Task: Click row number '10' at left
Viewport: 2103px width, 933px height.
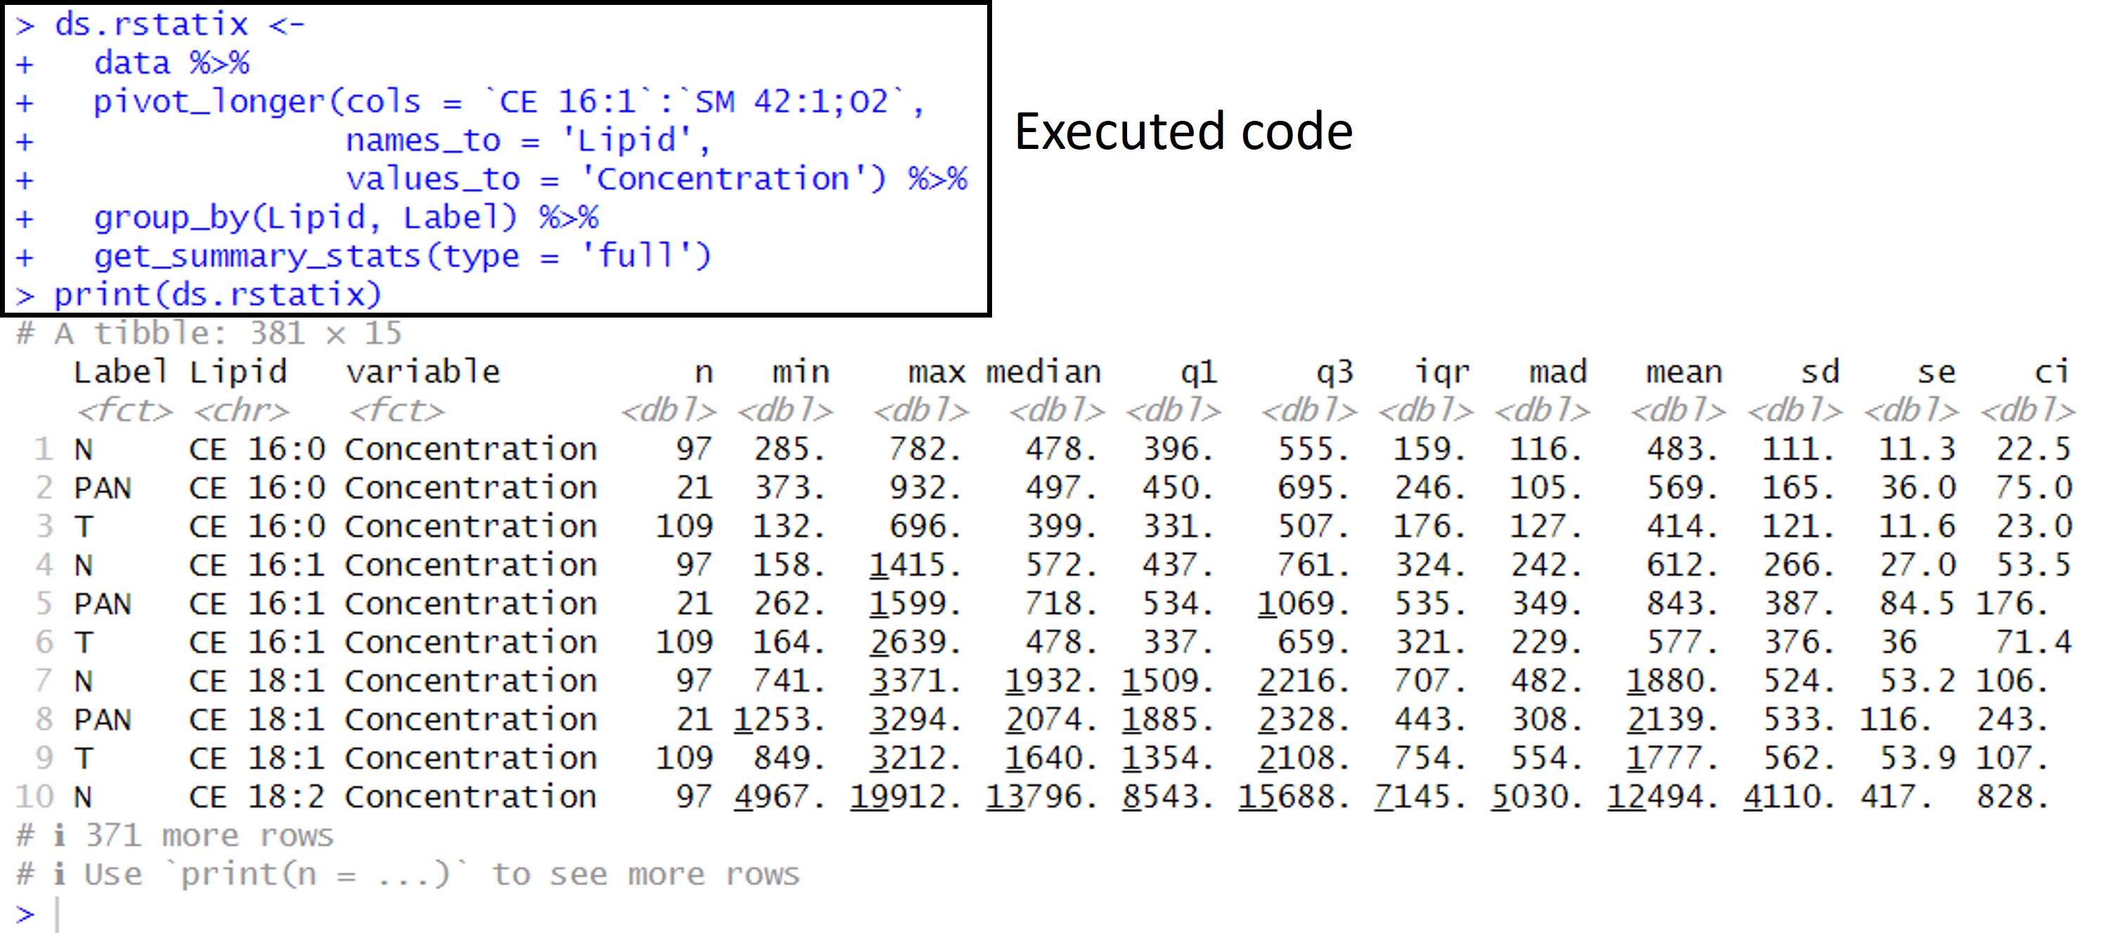Action: tap(35, 797)
